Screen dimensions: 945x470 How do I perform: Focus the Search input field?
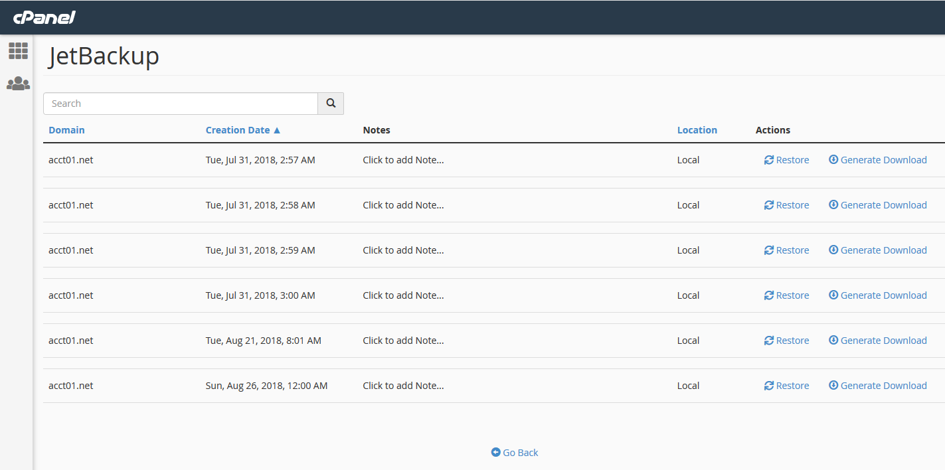coord(181,104)
